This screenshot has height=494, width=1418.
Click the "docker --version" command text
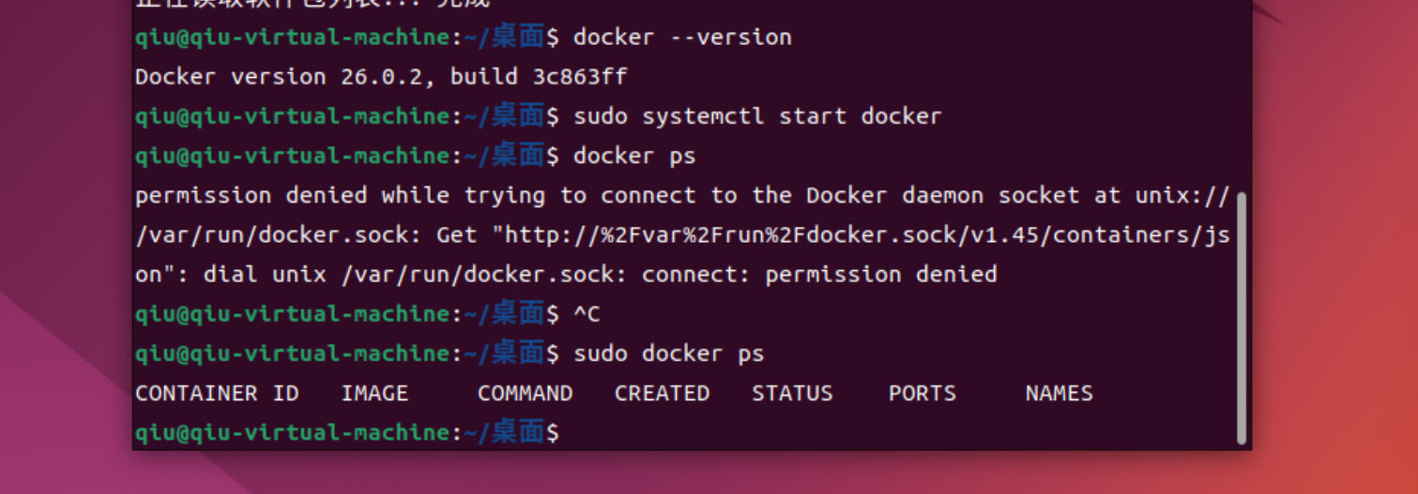tap(682, 37)
